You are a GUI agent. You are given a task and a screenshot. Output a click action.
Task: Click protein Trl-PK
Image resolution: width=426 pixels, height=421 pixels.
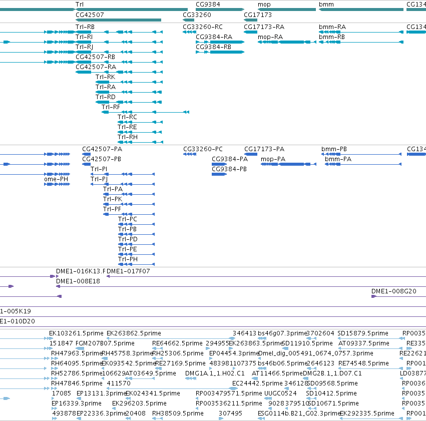(113, 199)
